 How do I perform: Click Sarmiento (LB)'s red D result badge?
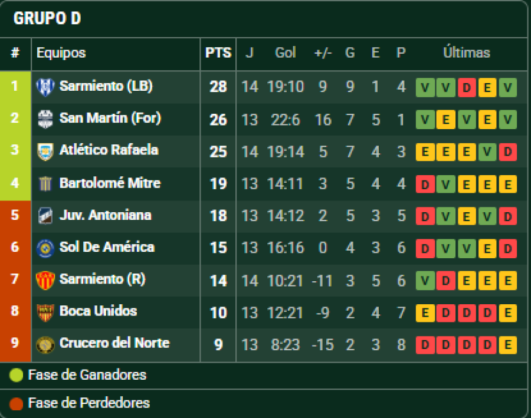click(467, 88)
